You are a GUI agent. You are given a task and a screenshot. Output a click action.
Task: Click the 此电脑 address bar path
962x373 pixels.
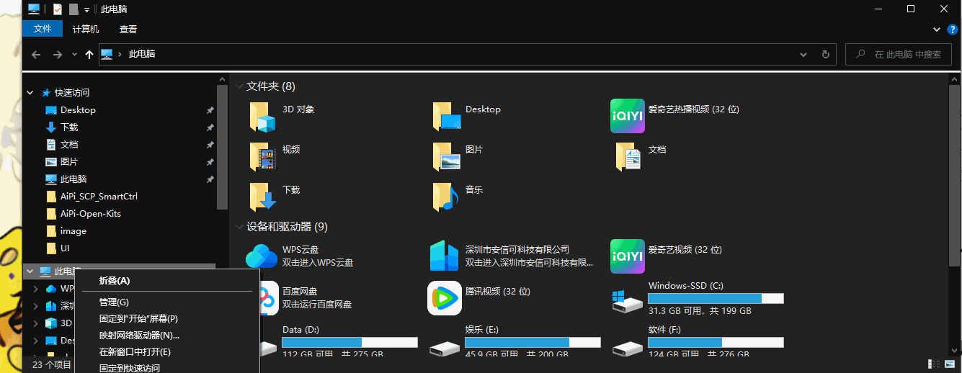tap(141, 54)
